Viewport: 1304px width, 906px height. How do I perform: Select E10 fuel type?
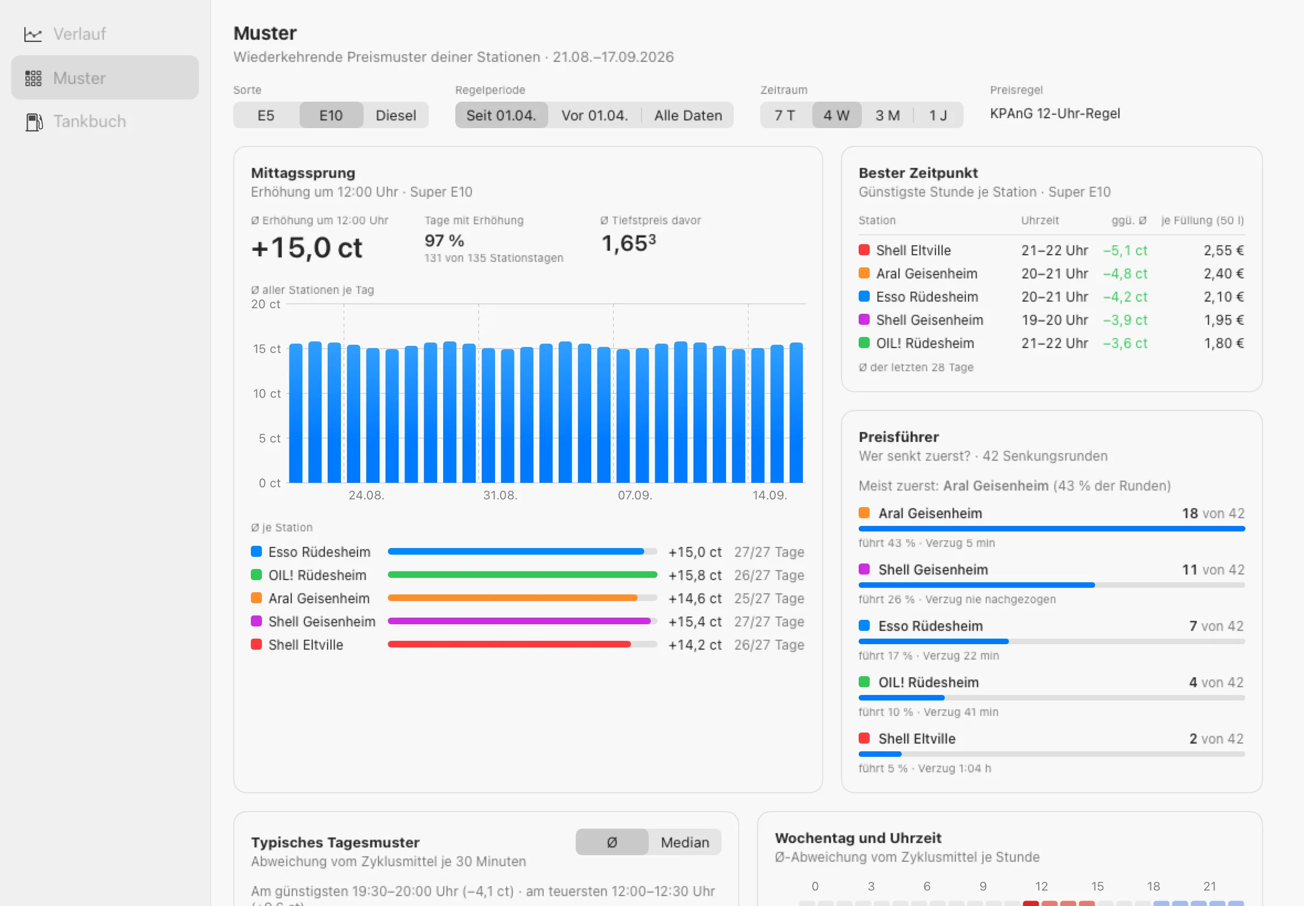pyautogui.click(x=331, y=115)
